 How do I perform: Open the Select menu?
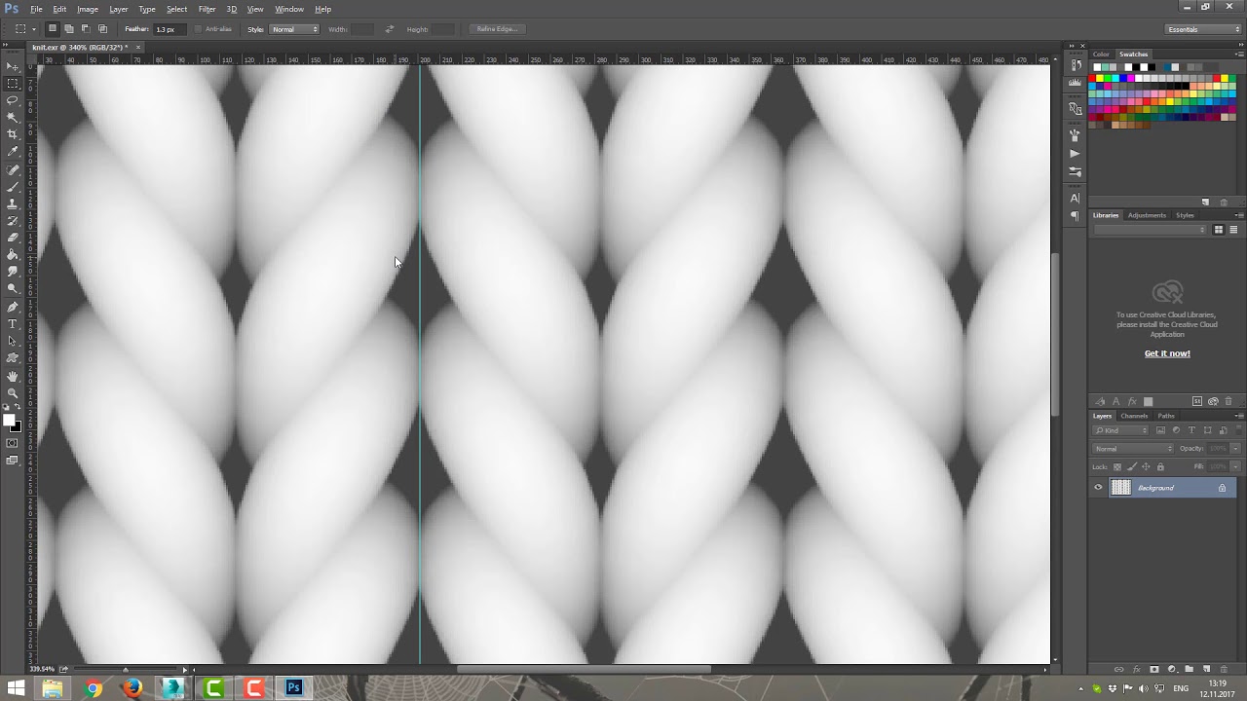(176, 9)
